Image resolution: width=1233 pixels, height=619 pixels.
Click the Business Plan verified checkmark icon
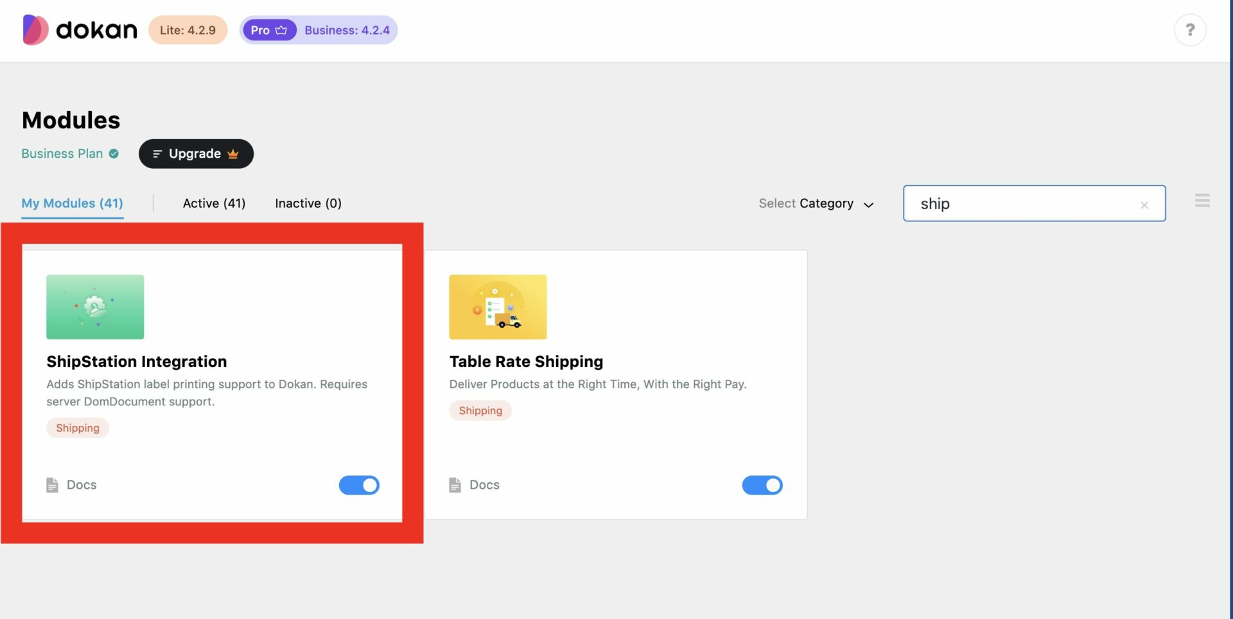[x=114, y=154]
